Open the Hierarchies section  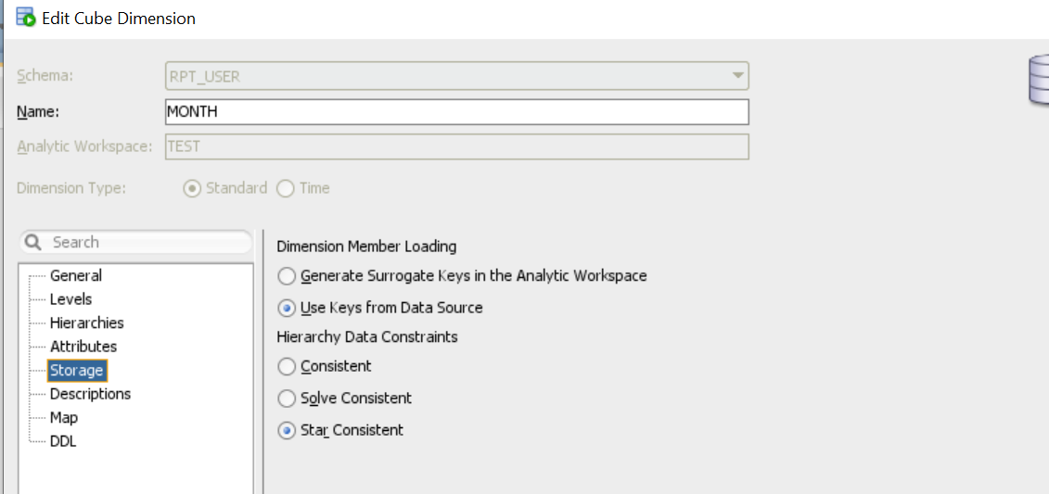[x=86, y=323]
